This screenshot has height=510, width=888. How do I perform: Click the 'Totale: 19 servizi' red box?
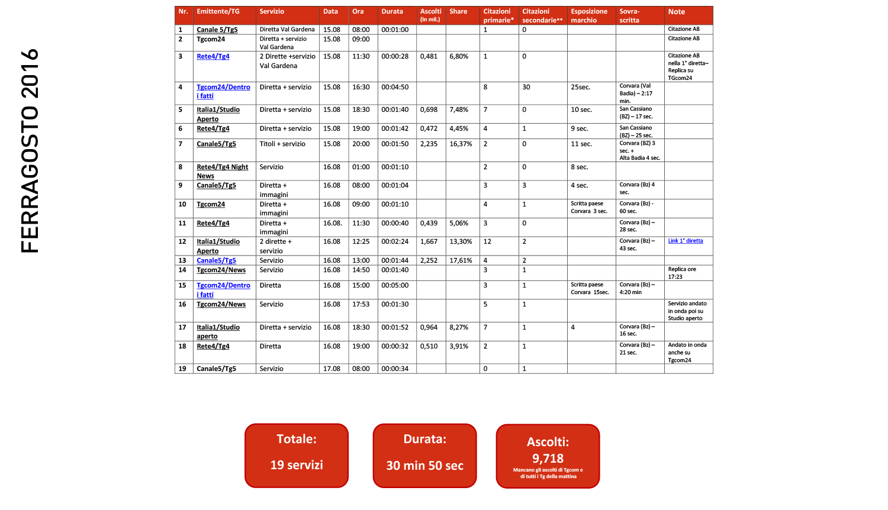(x=297, y=456)
